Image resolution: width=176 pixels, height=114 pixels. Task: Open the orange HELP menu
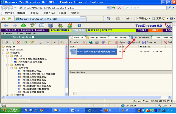tap(155, 30)
